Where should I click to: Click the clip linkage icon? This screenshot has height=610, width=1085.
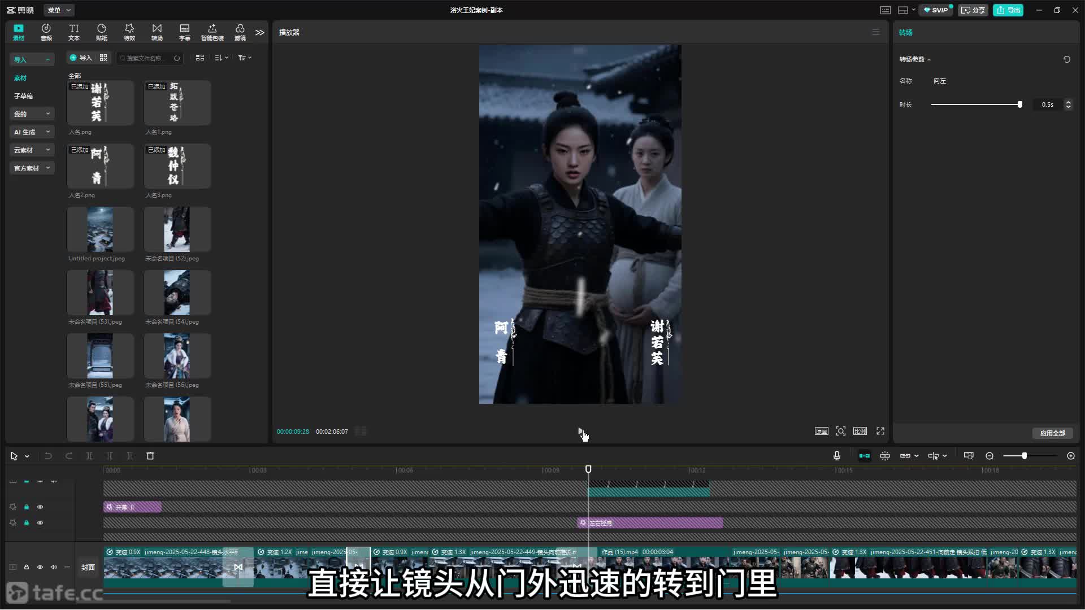click(905, 456)
